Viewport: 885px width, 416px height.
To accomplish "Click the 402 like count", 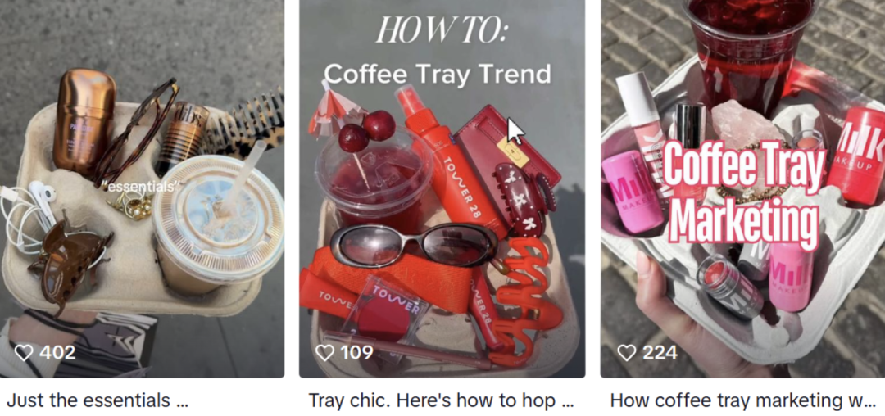I will click(57, 353).
